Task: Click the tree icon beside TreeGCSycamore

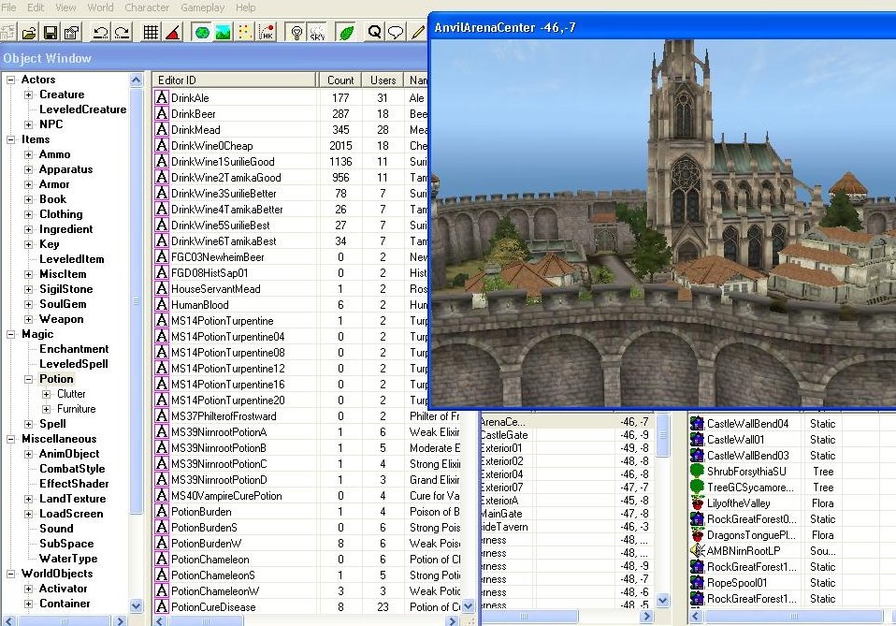Action: [x=697, y=488]
